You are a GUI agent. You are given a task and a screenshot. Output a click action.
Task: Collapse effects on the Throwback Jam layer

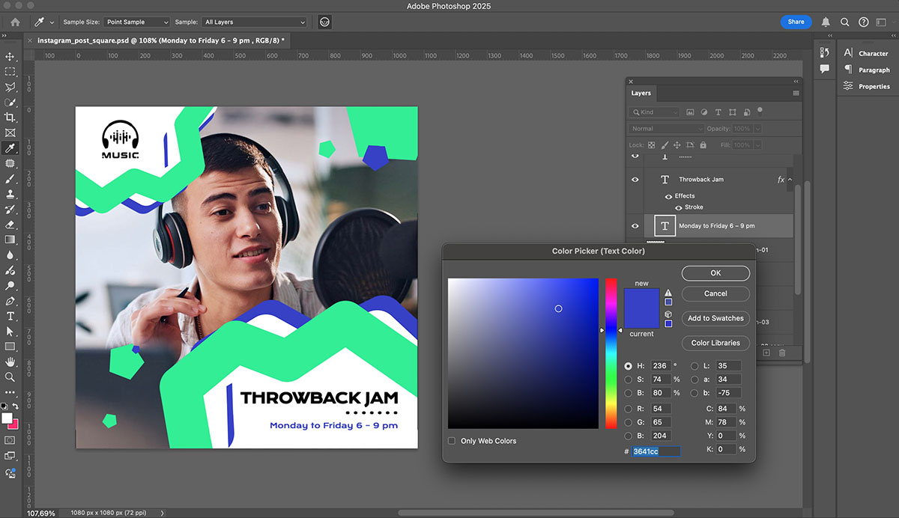point(790,180)
